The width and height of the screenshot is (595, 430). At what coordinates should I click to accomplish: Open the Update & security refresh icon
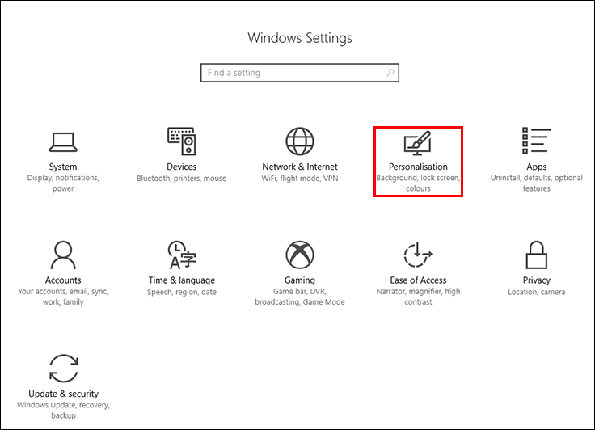(x=63, y=368)
